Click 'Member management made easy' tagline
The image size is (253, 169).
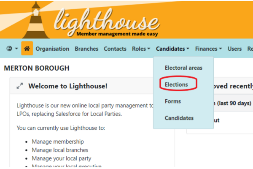[x=117, y=34]
